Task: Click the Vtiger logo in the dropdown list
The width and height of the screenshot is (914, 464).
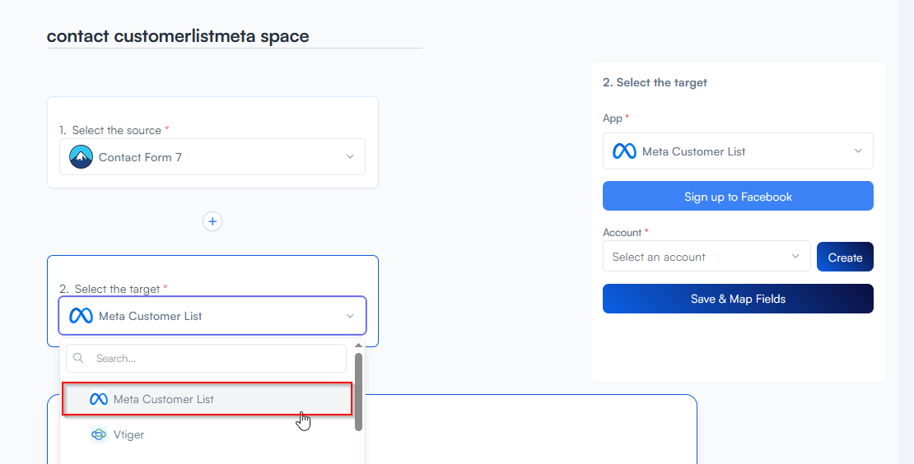Action: pyautogui.click(x=99, y=434)
